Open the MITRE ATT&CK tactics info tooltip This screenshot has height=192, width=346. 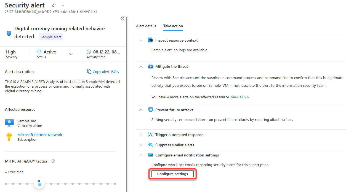53,161
